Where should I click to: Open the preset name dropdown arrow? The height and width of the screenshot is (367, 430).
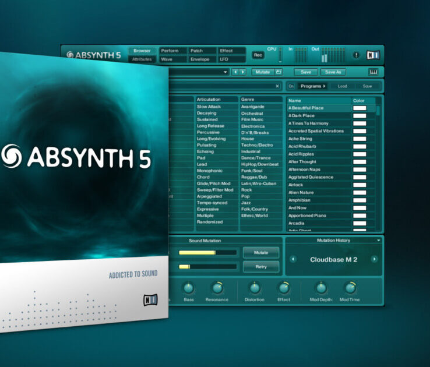225,72
